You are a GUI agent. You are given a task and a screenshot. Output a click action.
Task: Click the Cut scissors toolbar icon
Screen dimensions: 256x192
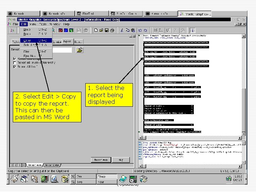click(x=122, y=30)
